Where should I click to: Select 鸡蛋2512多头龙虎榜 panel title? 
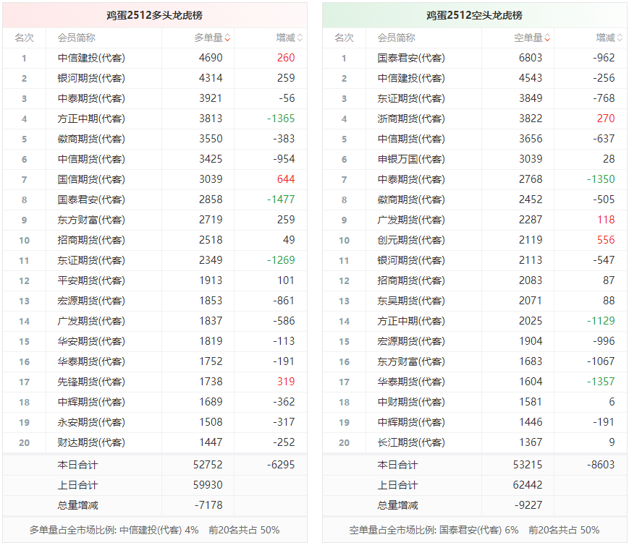tap(154, 15)
